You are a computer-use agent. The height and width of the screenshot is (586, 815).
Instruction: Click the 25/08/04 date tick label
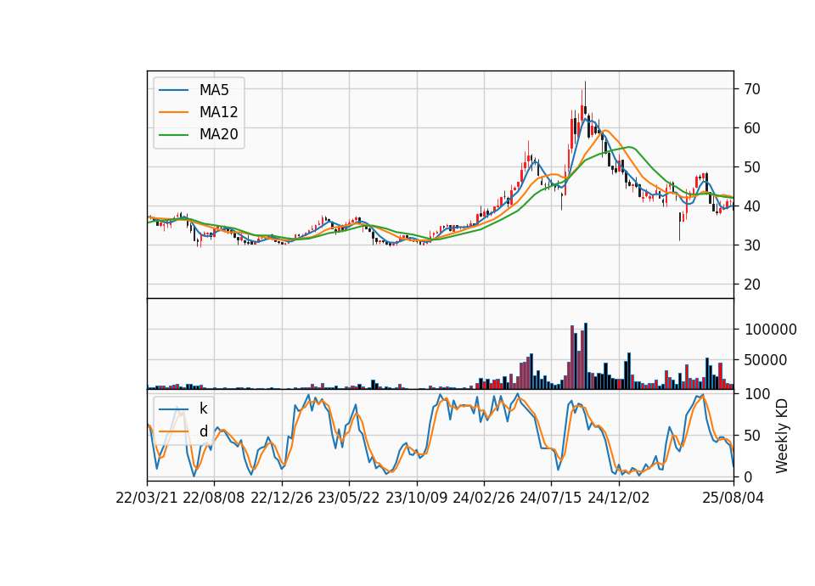point(733,499)
